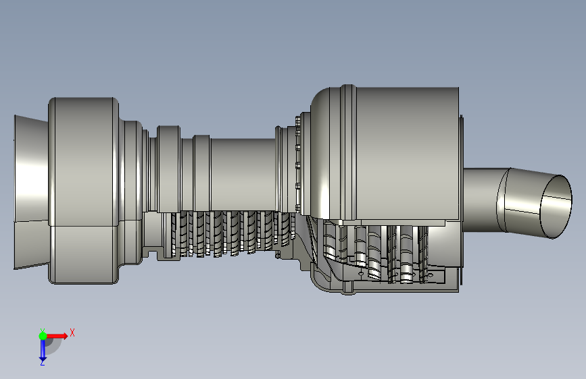The width and height of the screenshot is (586, 379).
Task: Pick the large cylindrical housing on the right
Action: (x=408, y=153)
